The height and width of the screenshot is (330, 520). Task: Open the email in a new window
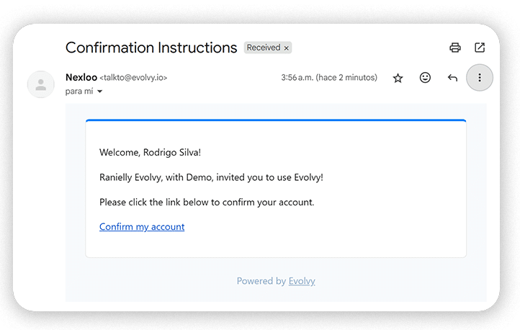480,48
